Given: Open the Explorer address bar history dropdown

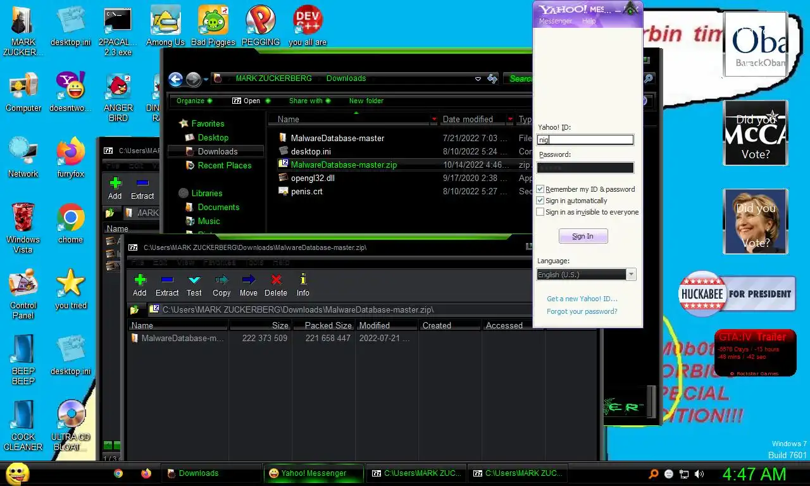Looking at the screenshot, I should (478, 79).
